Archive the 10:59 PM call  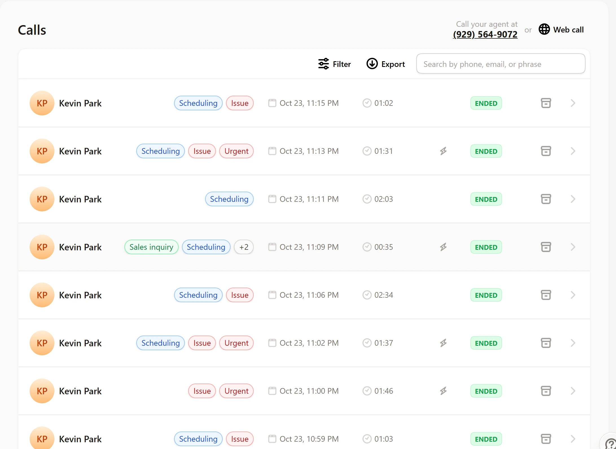click(x=546, y=439)
